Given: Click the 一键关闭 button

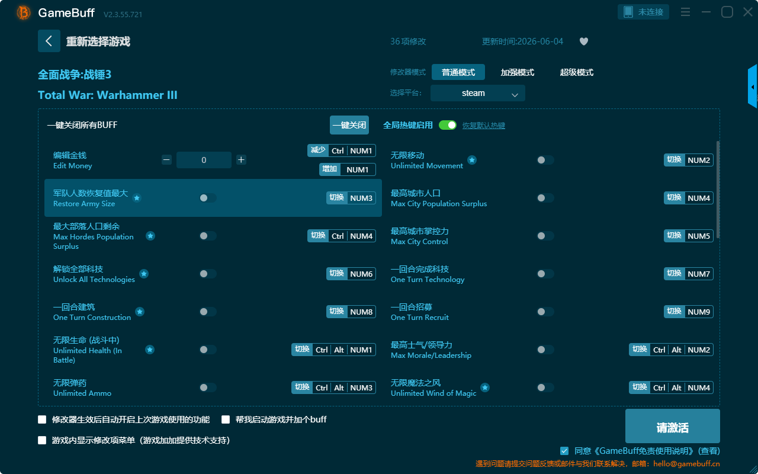Looking at the screenshot, I should [x=349, y=125].
